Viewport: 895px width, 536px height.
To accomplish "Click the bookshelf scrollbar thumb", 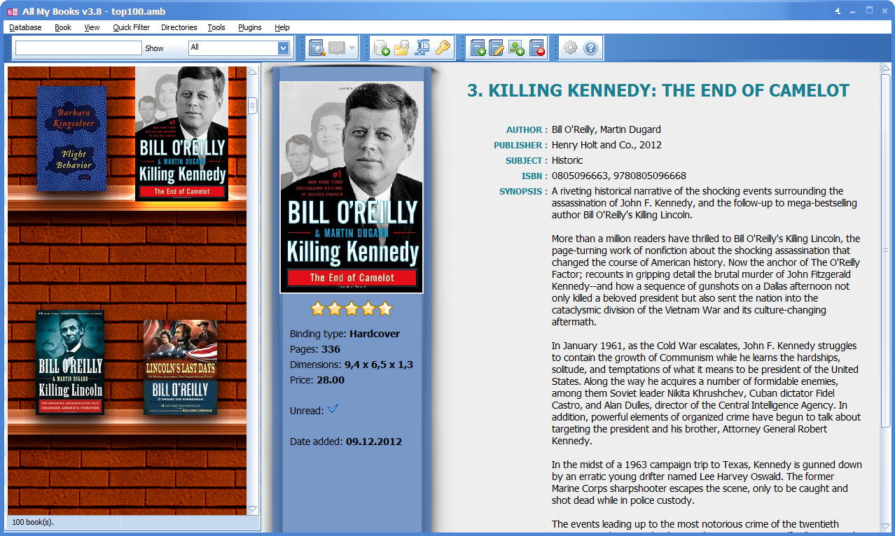I will (x=253, y=105).
